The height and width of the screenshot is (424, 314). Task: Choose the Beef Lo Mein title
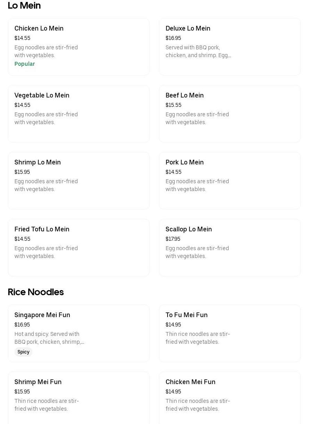pyautogui.click(x=184, y=96)
